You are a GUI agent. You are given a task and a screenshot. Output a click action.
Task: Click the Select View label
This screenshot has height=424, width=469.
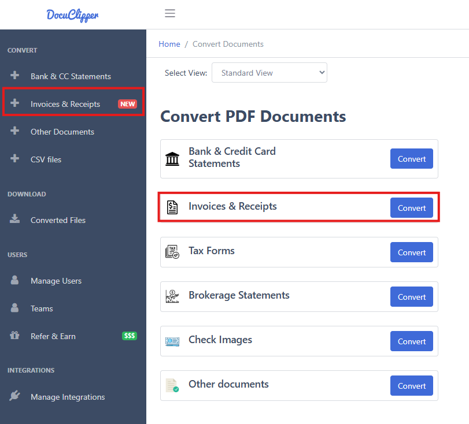[x=186, y=73]
